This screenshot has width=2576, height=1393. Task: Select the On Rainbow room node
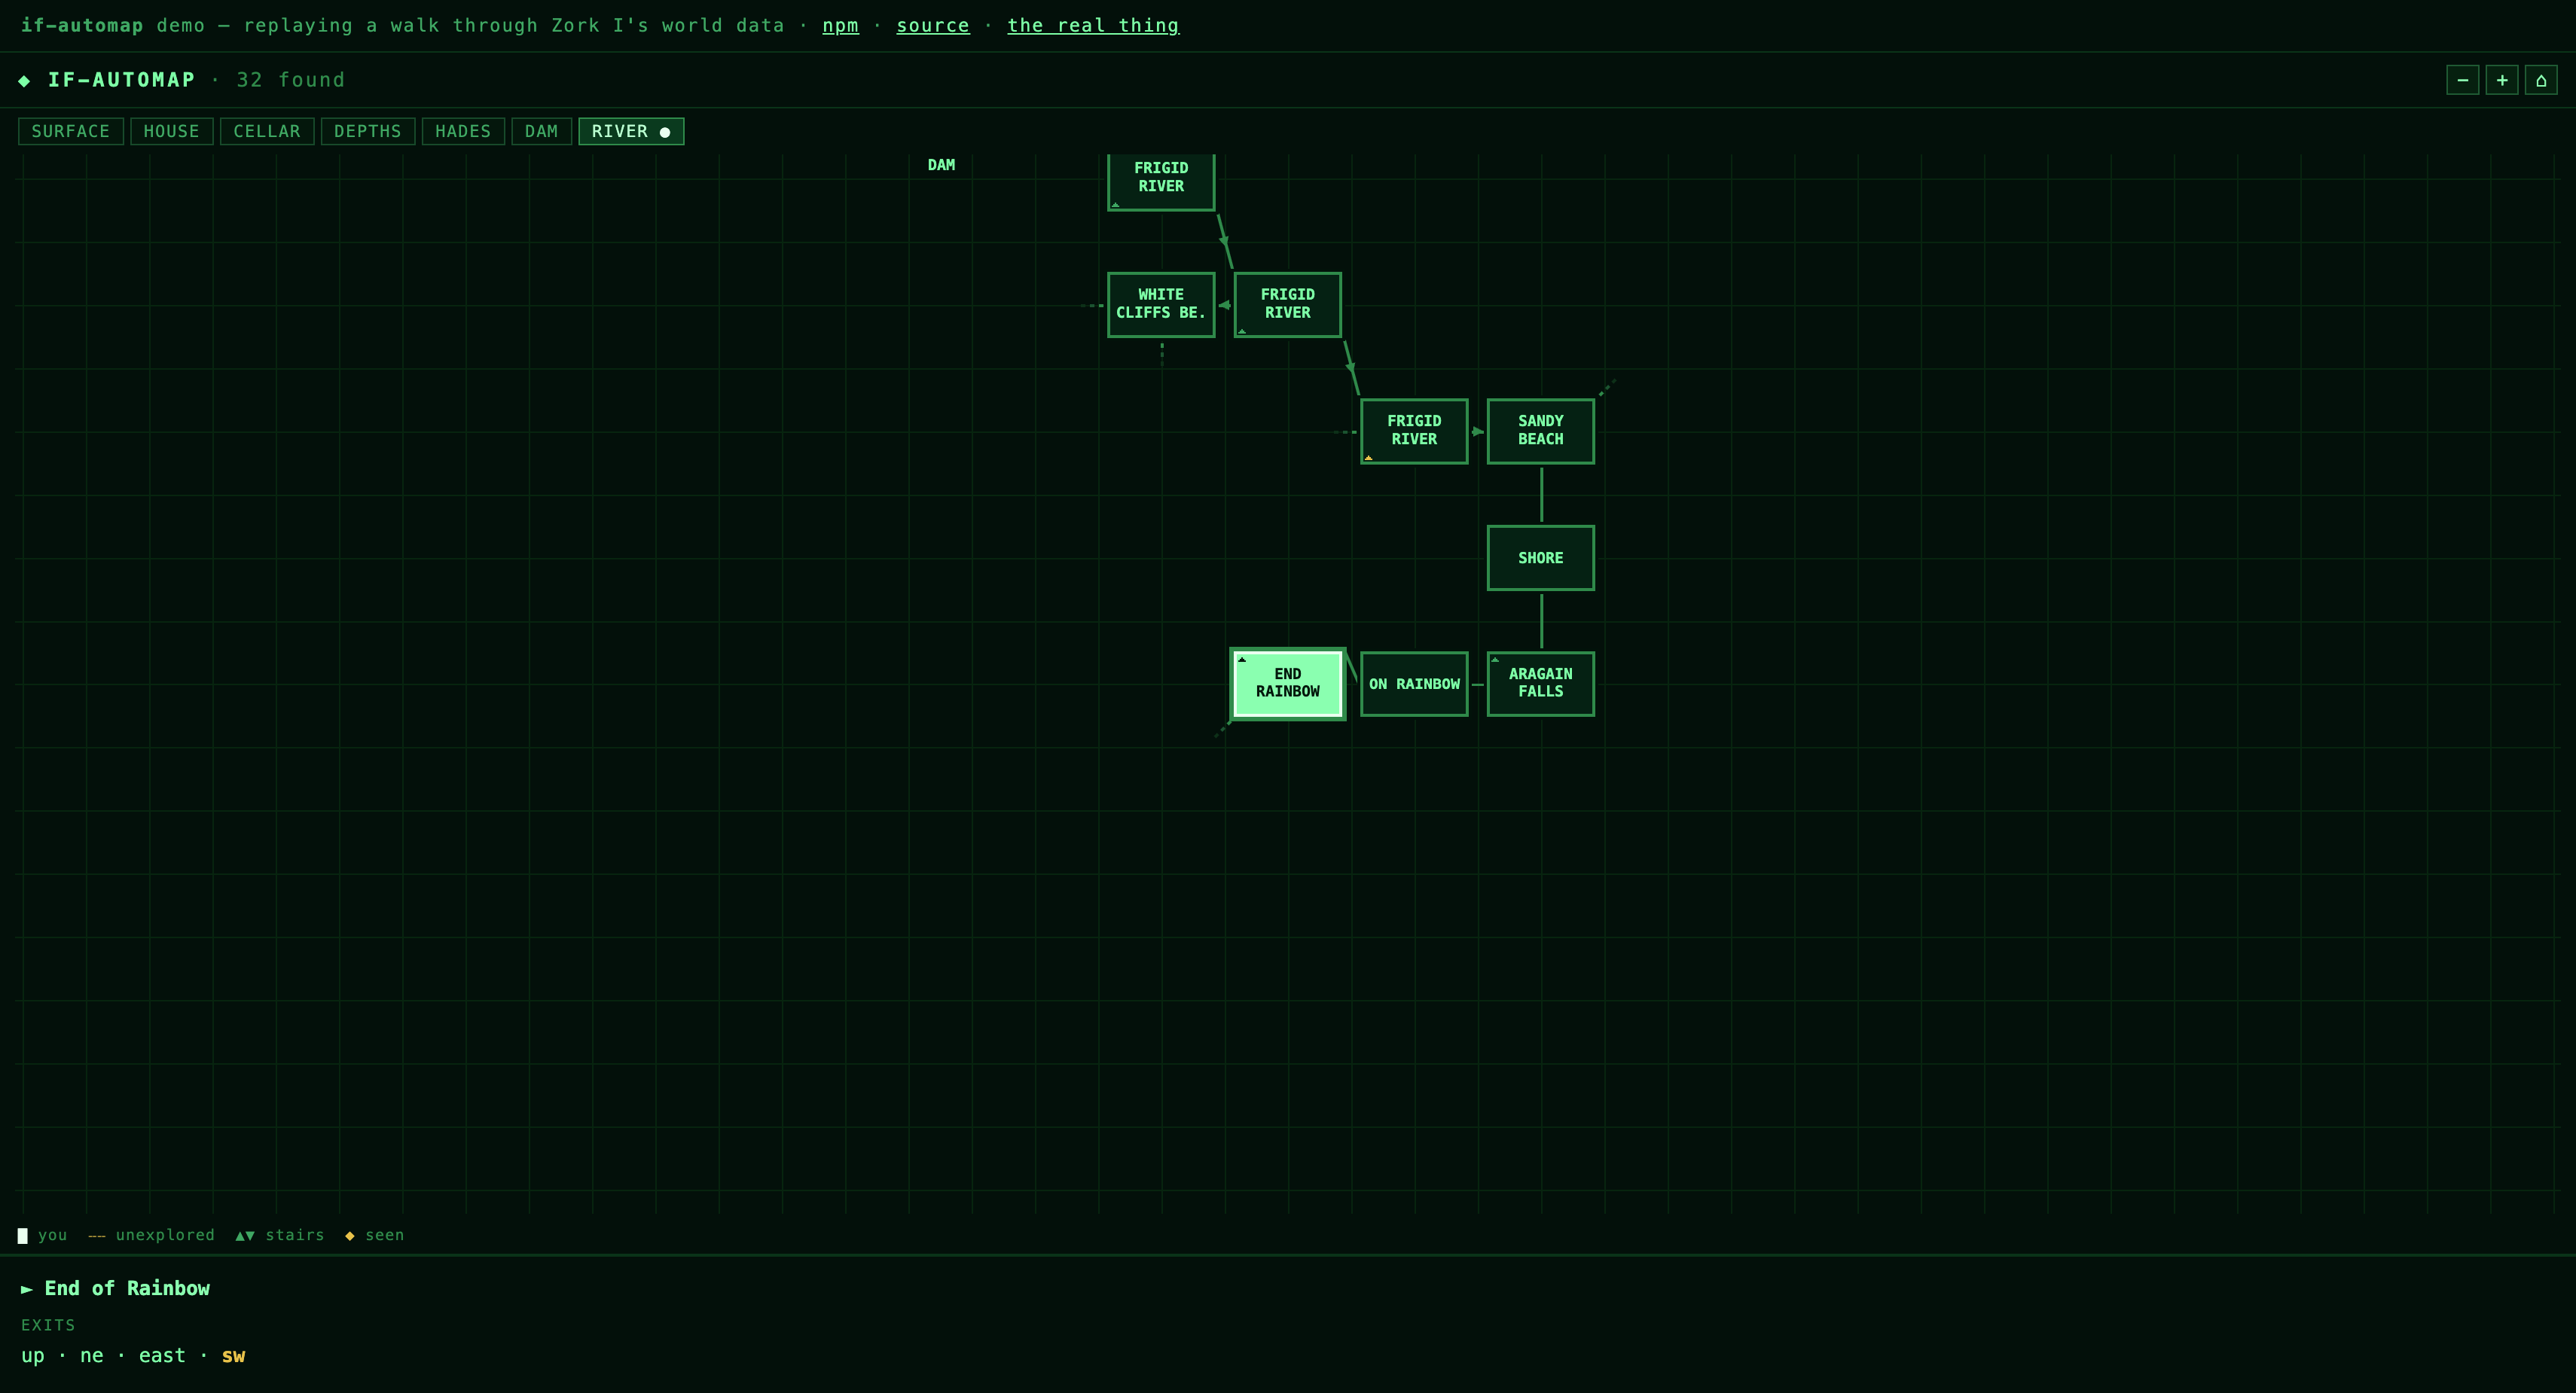tap(1414, 684)
